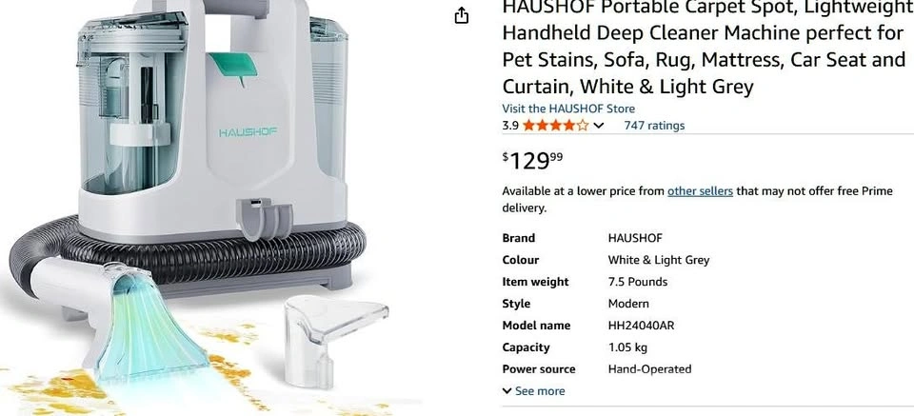Click the Model name value HH24040AR
This screenshot has width=914, height=416.
click(x=641, y=326)
